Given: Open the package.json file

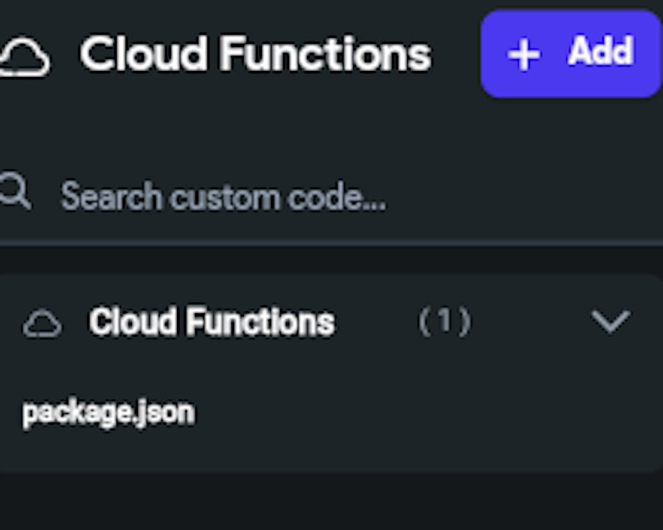Looking at the screenshot, I should [109, 413].
